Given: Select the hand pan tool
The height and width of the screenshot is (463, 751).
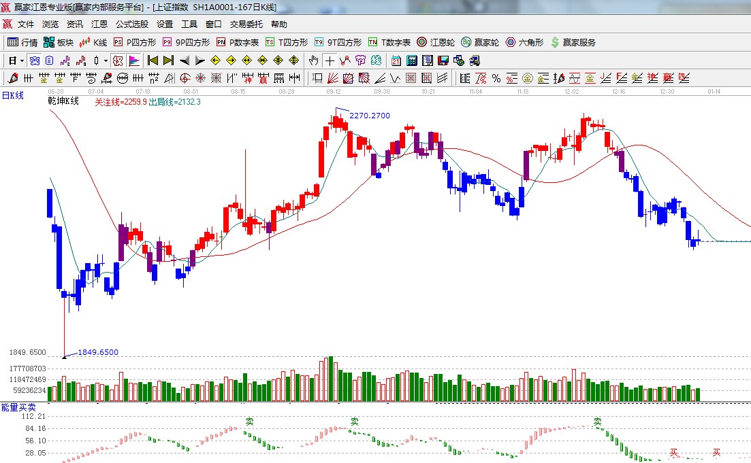Looking at the screenshot, I should (x=314, y=61).
